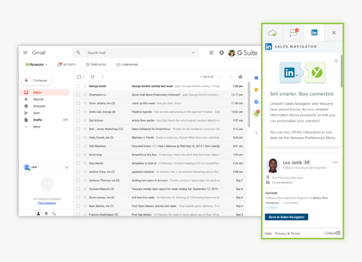
Task: Go to the newer messages page arrow
Action: pyautogui.click(x=221, y=77)
